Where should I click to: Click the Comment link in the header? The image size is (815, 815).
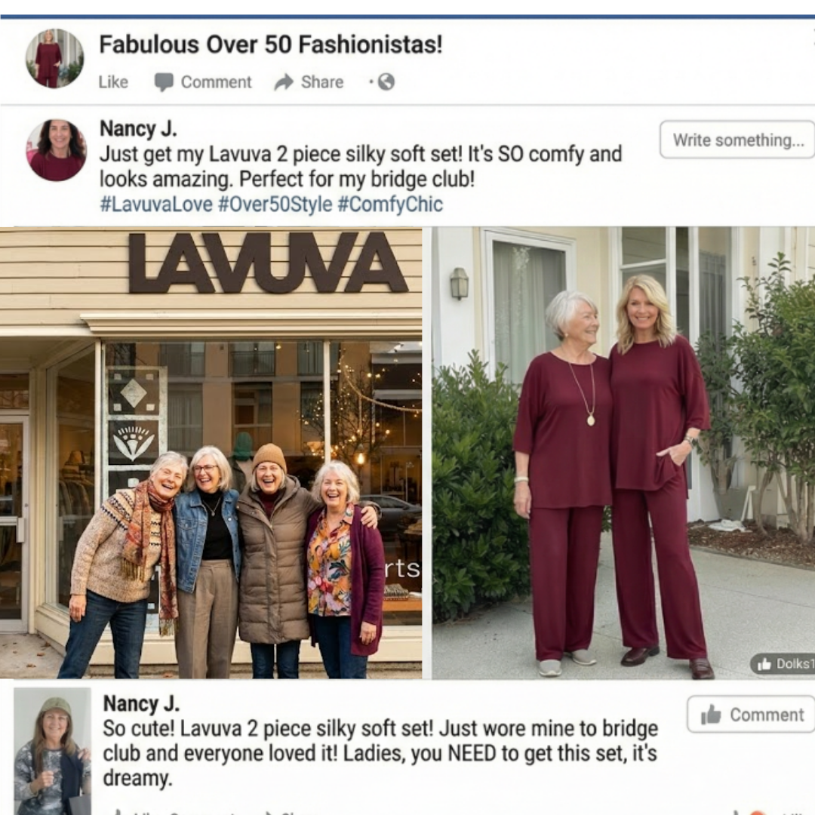click(x=216, y=82)
